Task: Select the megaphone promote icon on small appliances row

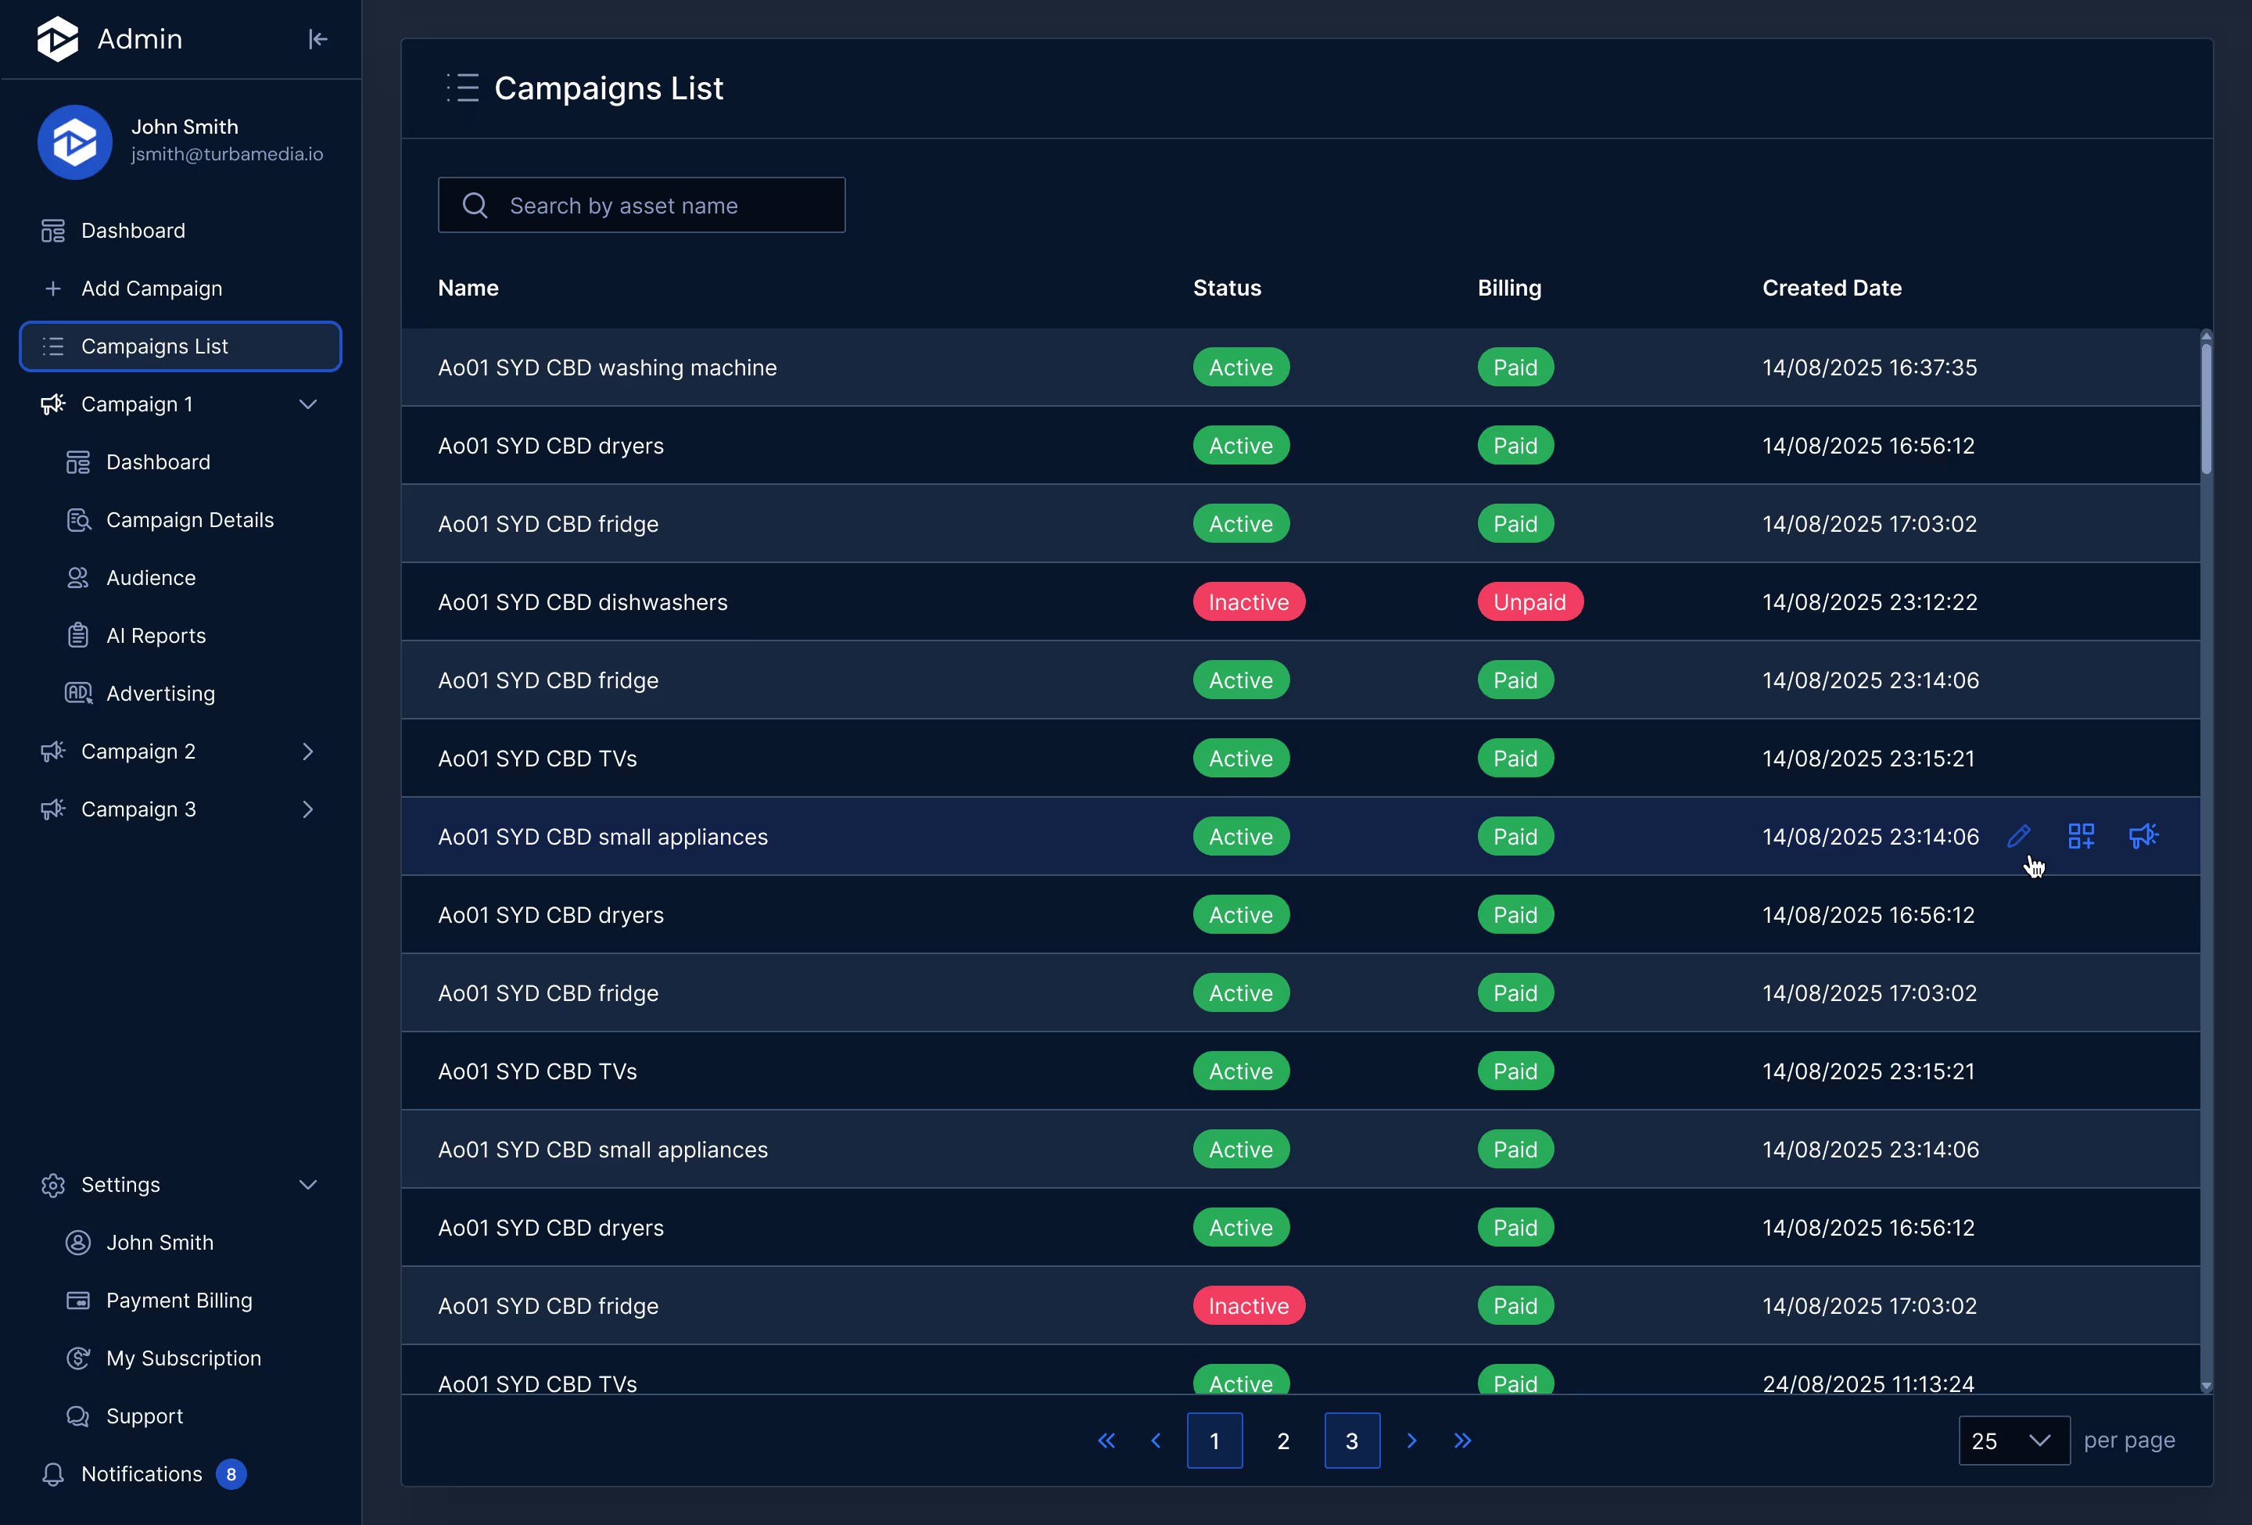Action: 2144,836
